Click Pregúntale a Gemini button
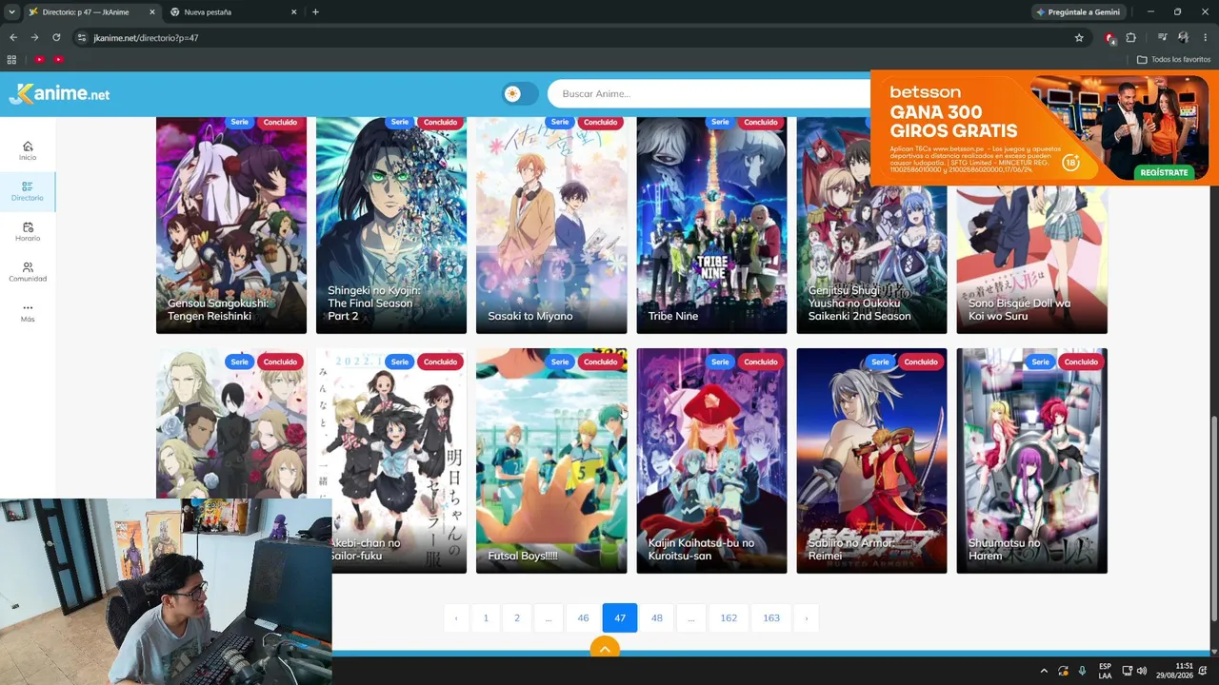The height and width of the screenshot is (685, 1219). click(1078, 12)
